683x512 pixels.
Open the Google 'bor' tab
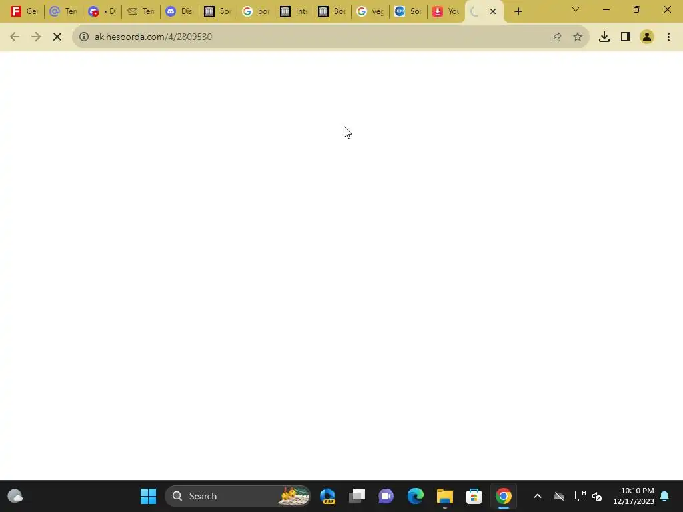255,11
